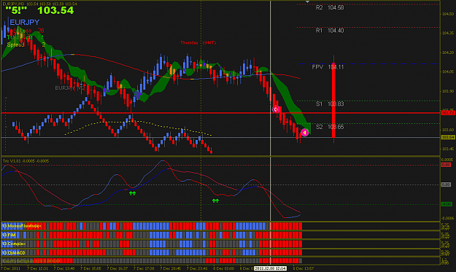456x272 pixels.
Task: Click the gray 0.00 zero-level tag in oscillator
Action: 446,184
